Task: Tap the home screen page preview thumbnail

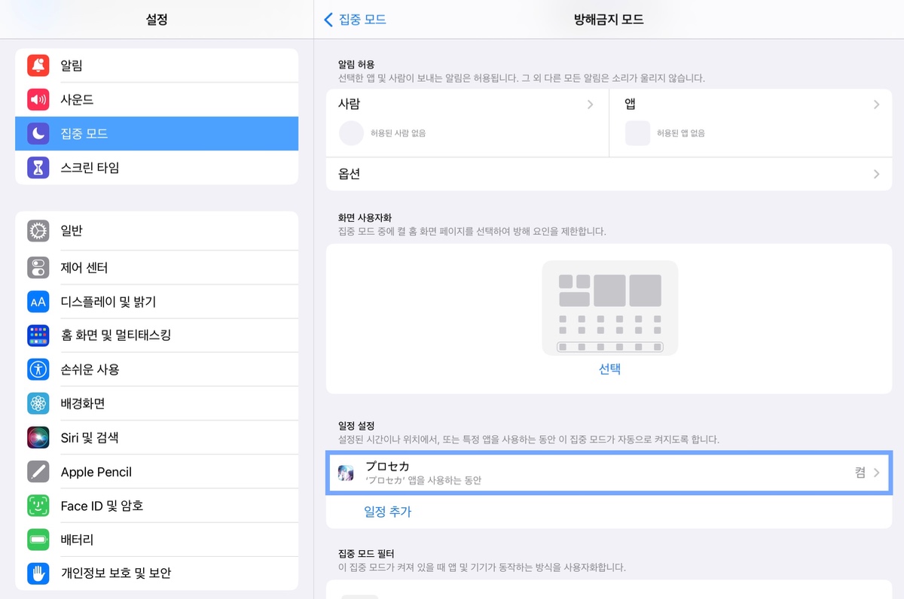Action: point(609,308)
